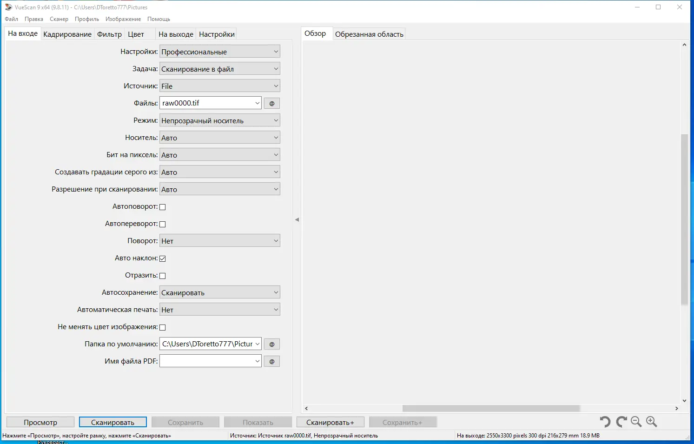The height and width of the screenshot is (444, 694).
Task: Click the Сохранить button
Action: tap(185, 422)
